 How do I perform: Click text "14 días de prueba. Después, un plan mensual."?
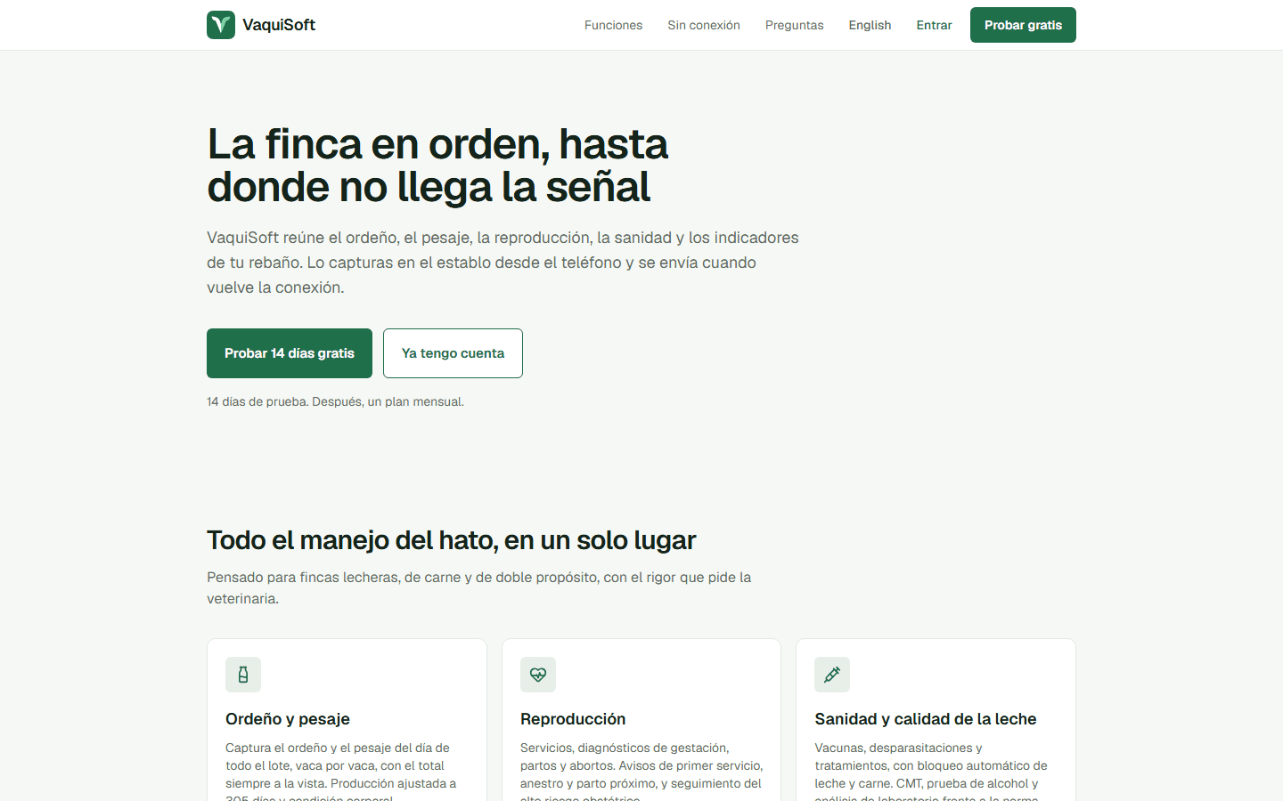(335, 401)
